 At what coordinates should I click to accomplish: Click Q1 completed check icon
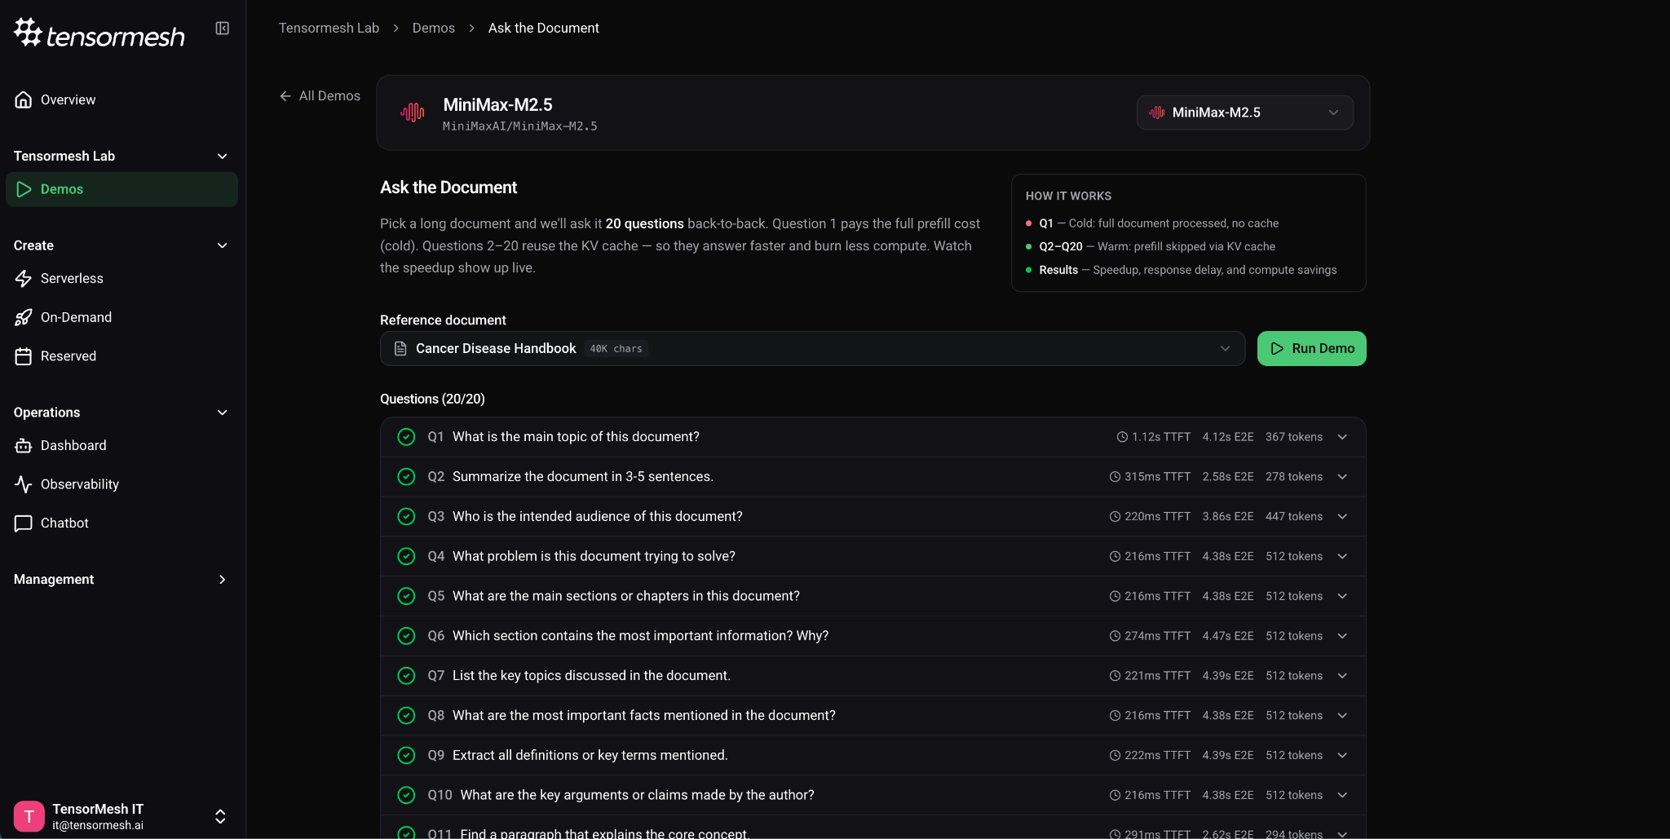406,437
